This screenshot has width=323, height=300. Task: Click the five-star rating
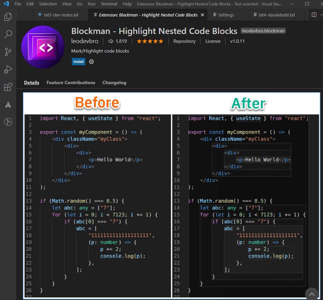150,41
